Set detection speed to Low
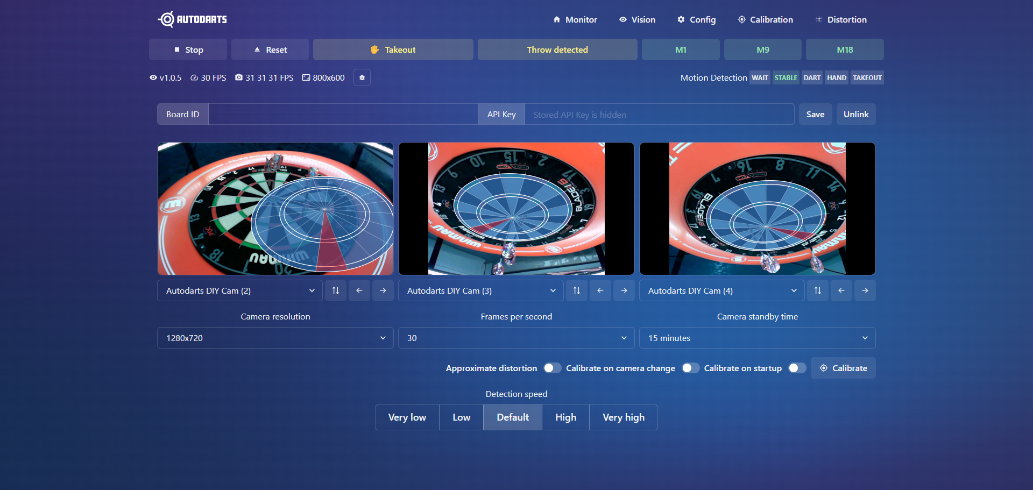Image resolution: width=1033 pixels, height=490 pixels. [x=462, y=417]
